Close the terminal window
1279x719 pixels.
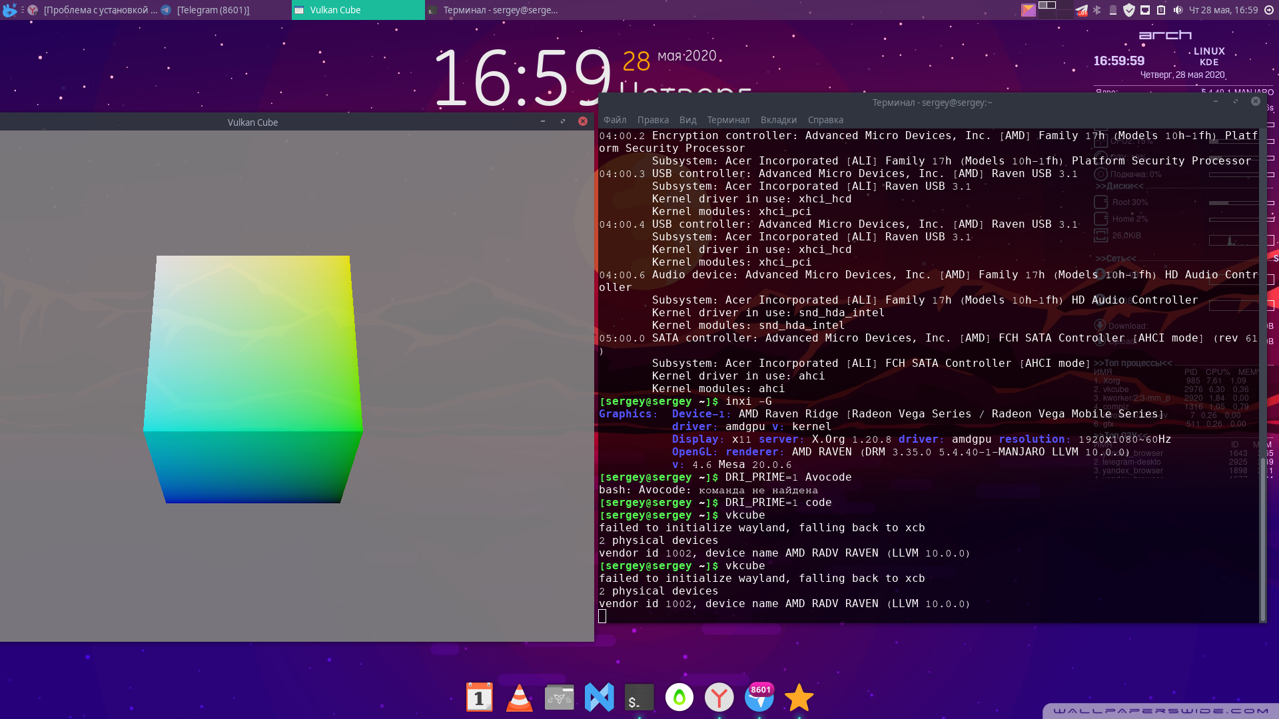tap(1256, 101)
